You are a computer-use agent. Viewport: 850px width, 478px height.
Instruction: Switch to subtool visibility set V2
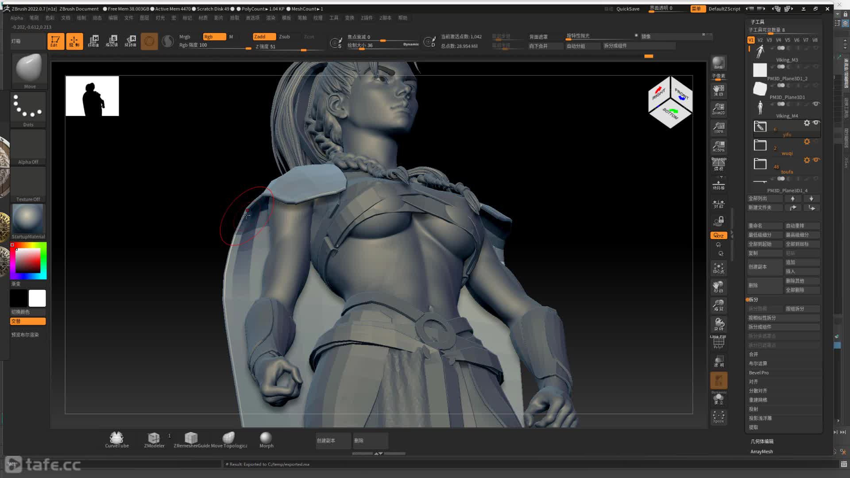point(760,40)
